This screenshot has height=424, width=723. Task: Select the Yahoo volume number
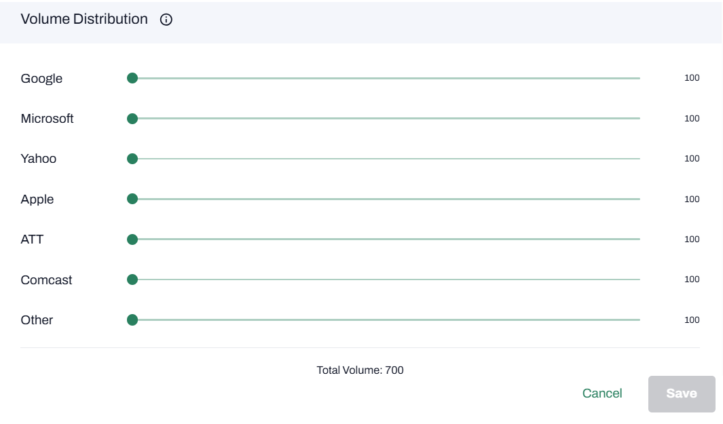tap(692, 159)
